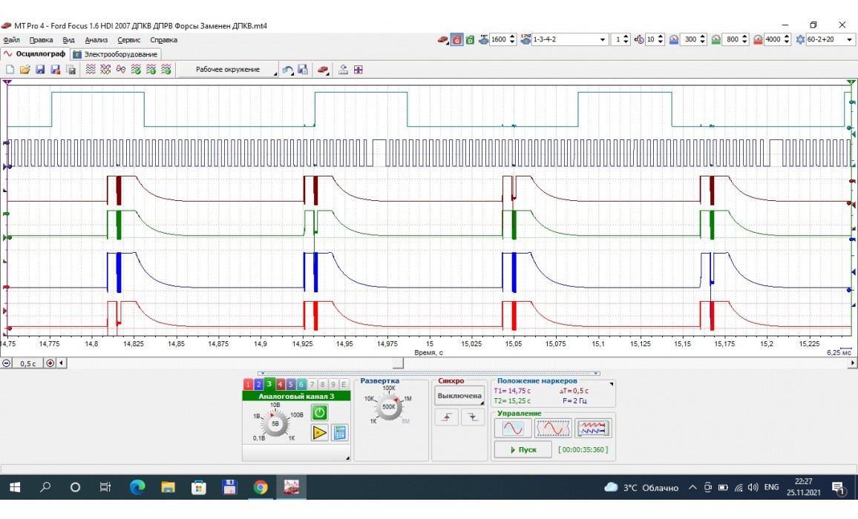Image resolution: width=858 pixels, height=519 pixels.
Task: Toggle the green channel power button
Action: point(319,412)
